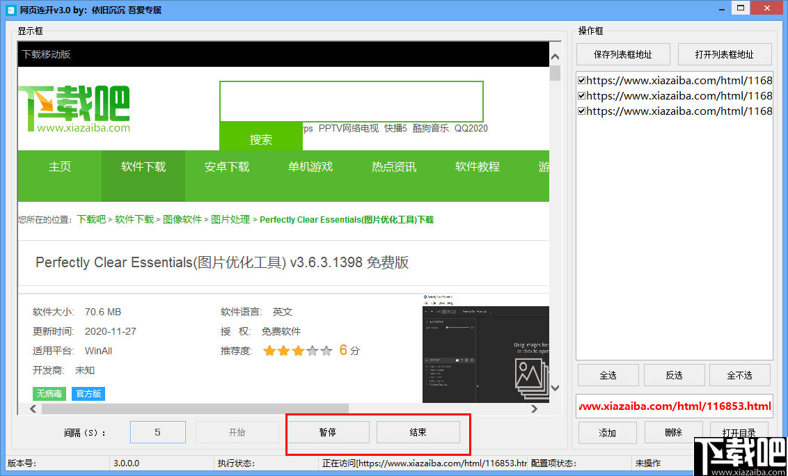Click the green 无病毒 badge

pos(49,393)
